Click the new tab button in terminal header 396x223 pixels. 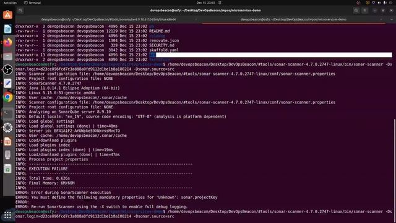coord(20,11)
